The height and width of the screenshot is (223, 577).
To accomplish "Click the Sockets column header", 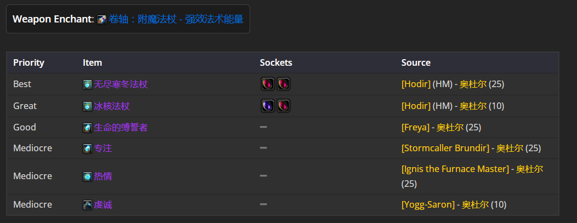I will tap(276, 63).
